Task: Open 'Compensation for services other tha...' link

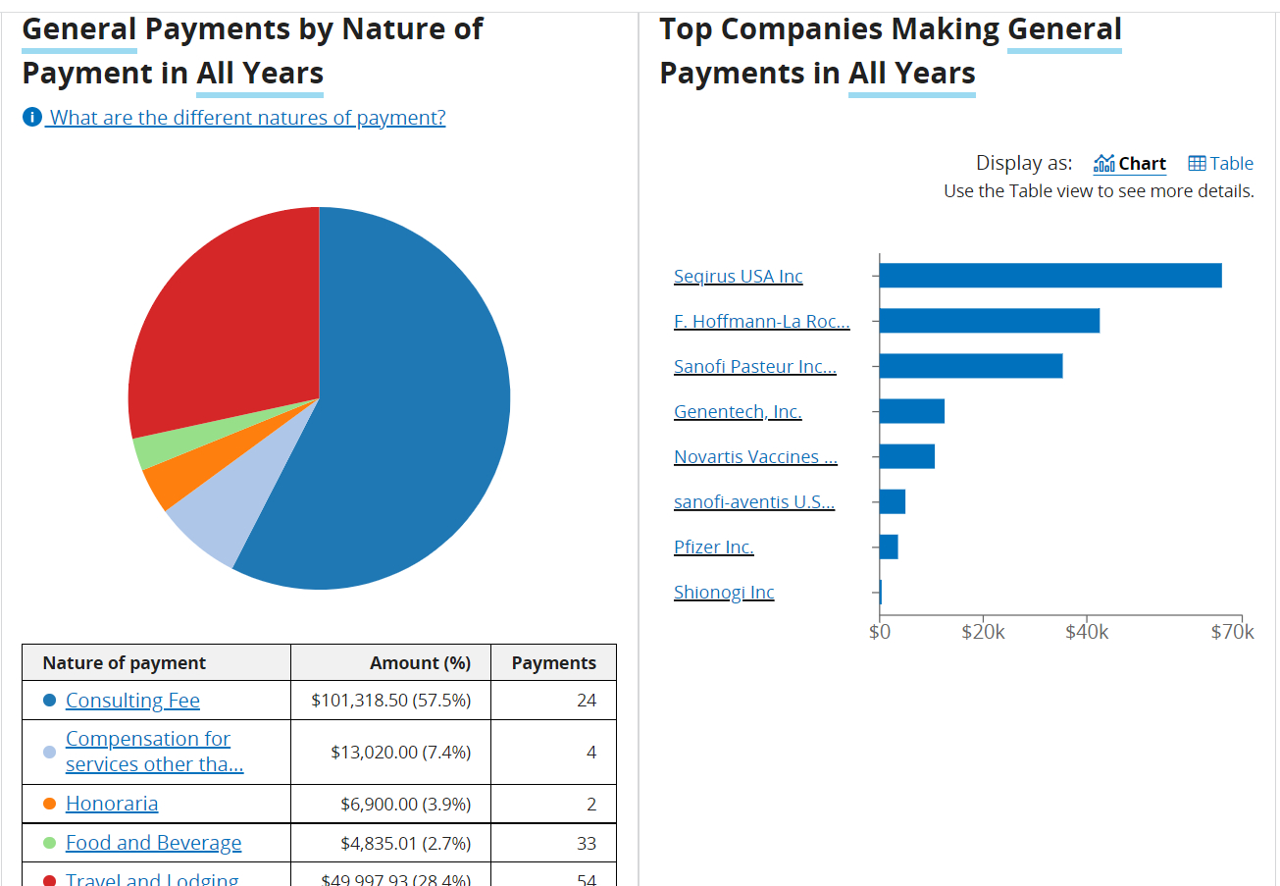Action: pyautogui.click(x=155, y=752)
